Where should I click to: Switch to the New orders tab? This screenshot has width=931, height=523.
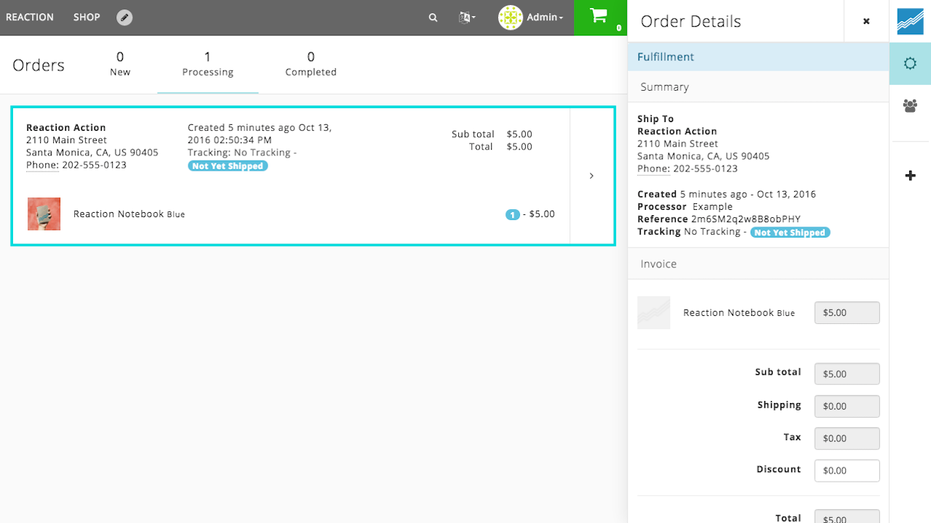tap(120, 64)
